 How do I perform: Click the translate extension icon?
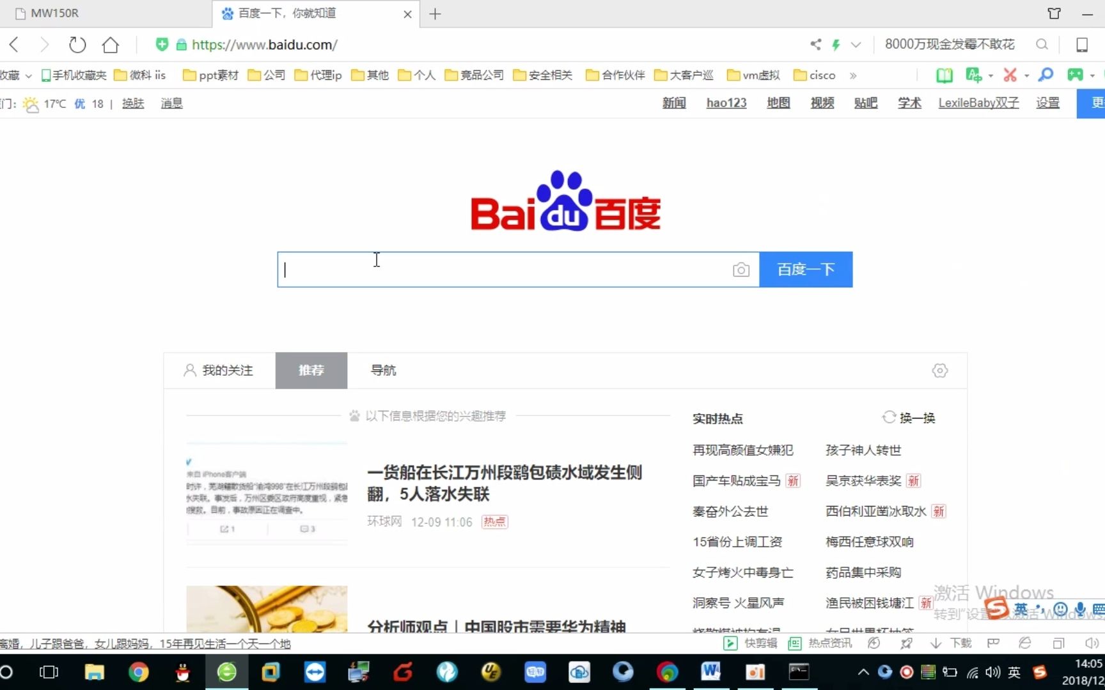pyautogui.click(x=973, y=75)
